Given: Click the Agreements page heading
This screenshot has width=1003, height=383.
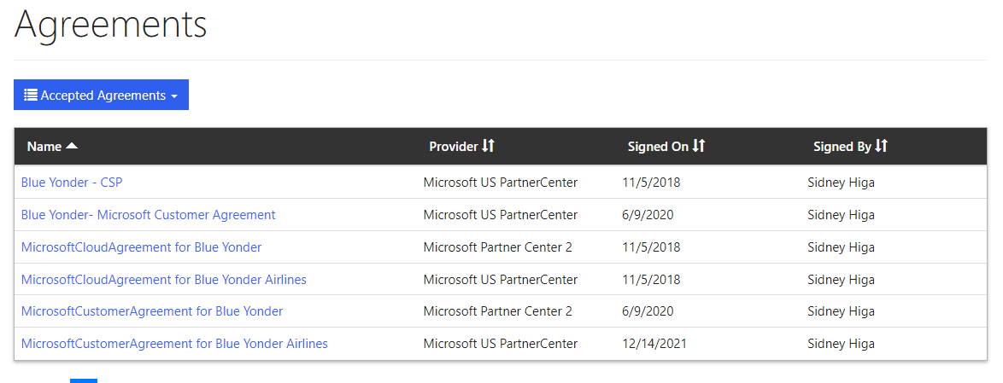Looking at the screenshot, I should click(x=111, y=24).
